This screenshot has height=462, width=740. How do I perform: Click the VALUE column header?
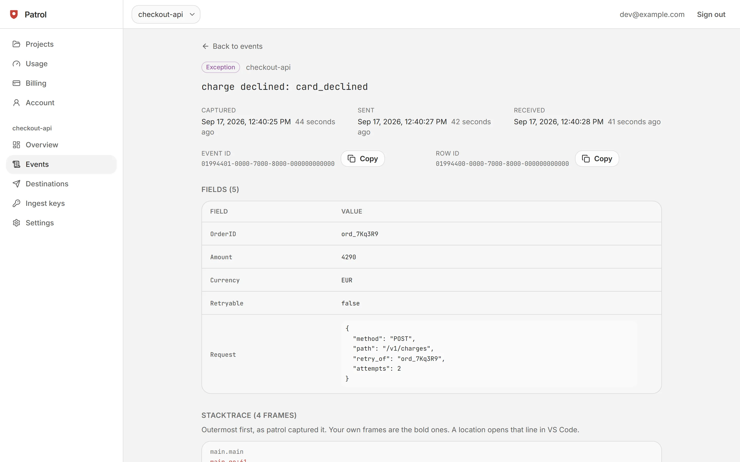(x=352, y=211)
